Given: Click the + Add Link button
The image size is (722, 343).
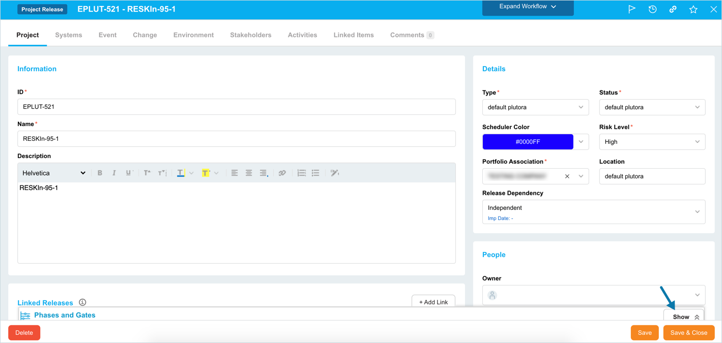Looking at the screenshot, I should (433, 302).
